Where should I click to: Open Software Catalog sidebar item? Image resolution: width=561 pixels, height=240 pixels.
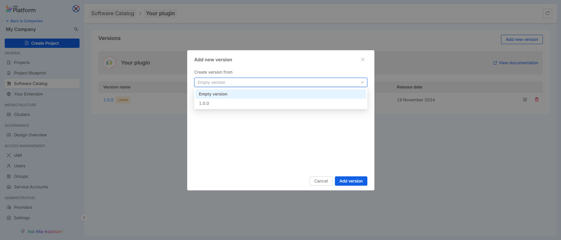(42, 84)
